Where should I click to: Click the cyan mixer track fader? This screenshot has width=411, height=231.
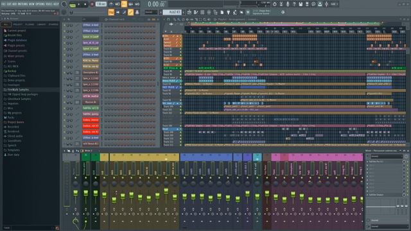257,196
